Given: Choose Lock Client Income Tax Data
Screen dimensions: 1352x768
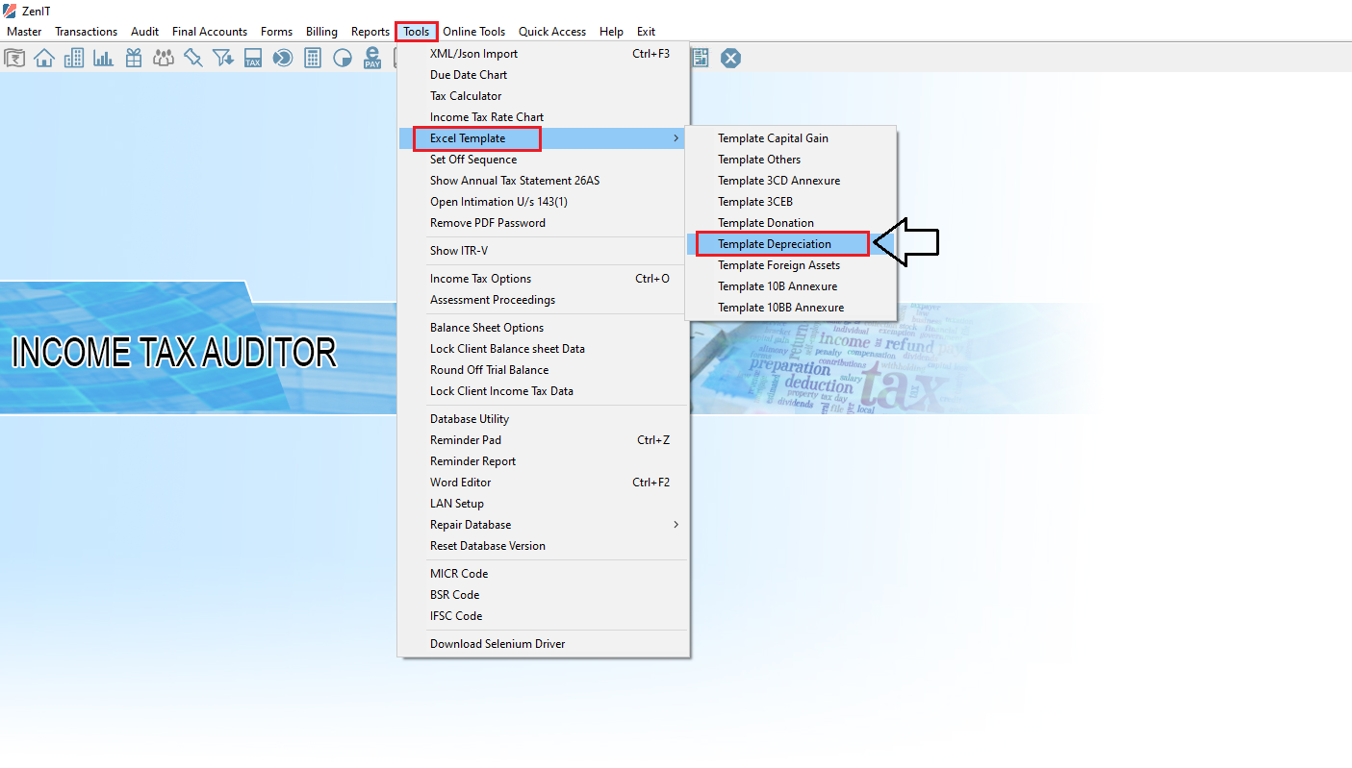Looking at the screenshot, I should click(544, 391).
